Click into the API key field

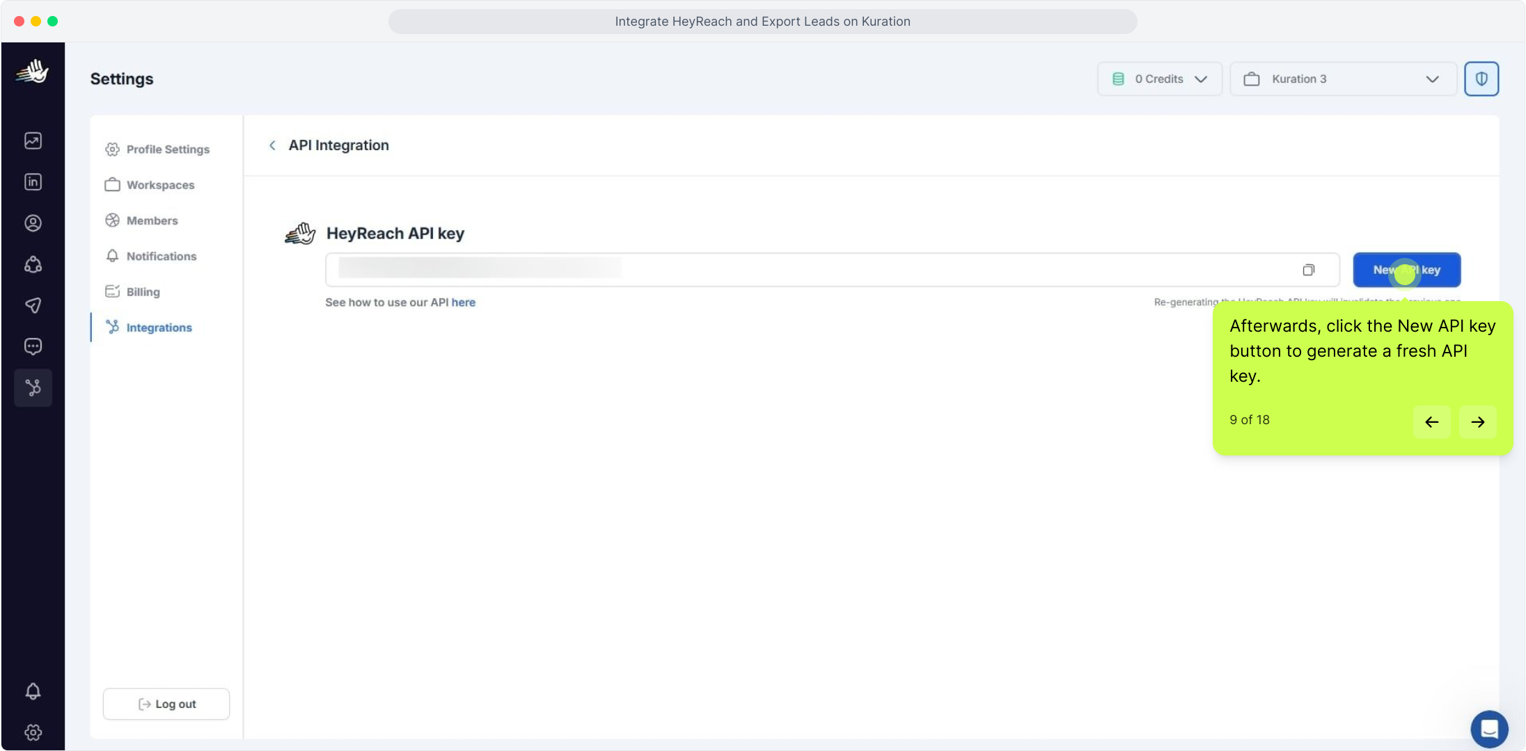tap(832, 270)
